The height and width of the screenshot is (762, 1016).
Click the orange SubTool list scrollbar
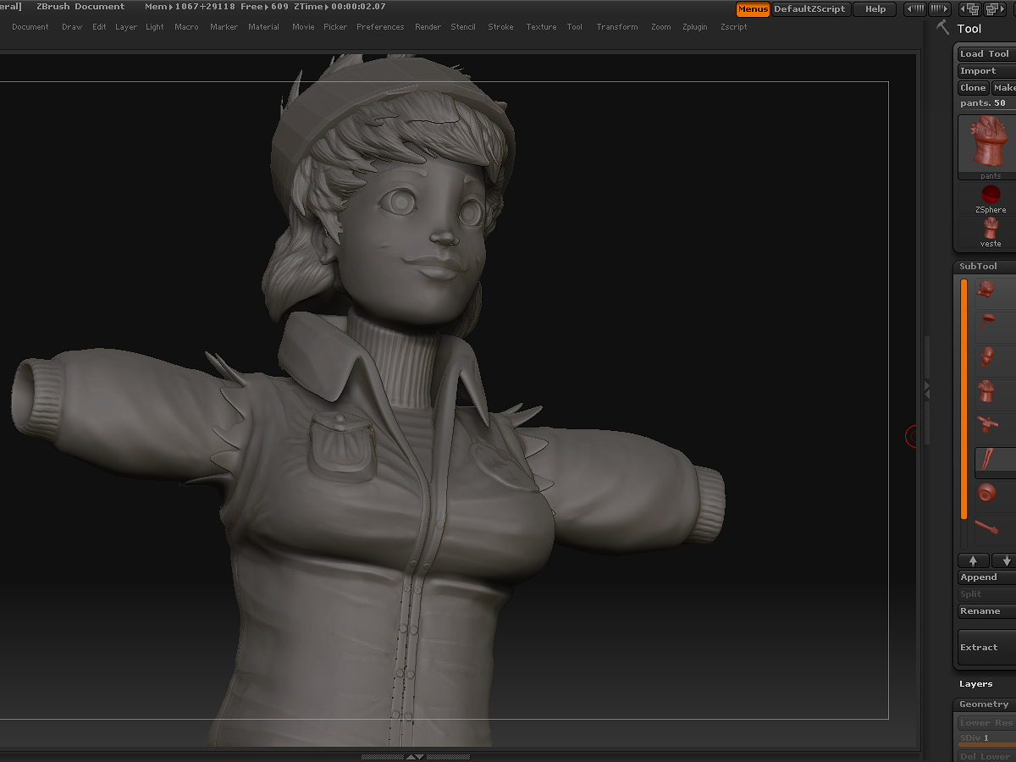(x=964, y=400)
